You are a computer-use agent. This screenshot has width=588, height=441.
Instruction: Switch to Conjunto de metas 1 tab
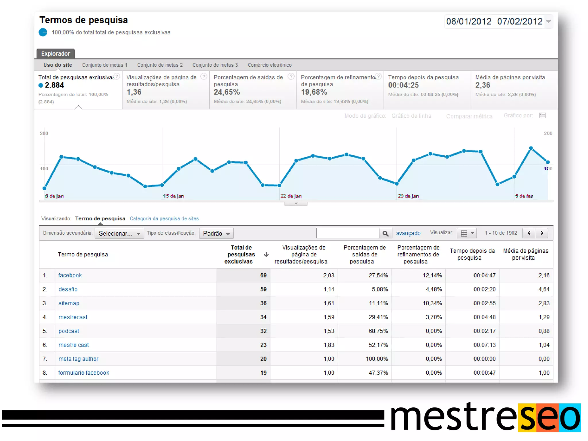[105, 65]
